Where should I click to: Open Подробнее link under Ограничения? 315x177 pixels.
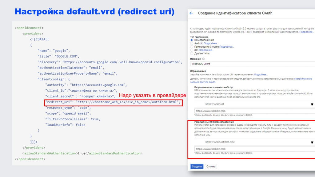(261, 75)
